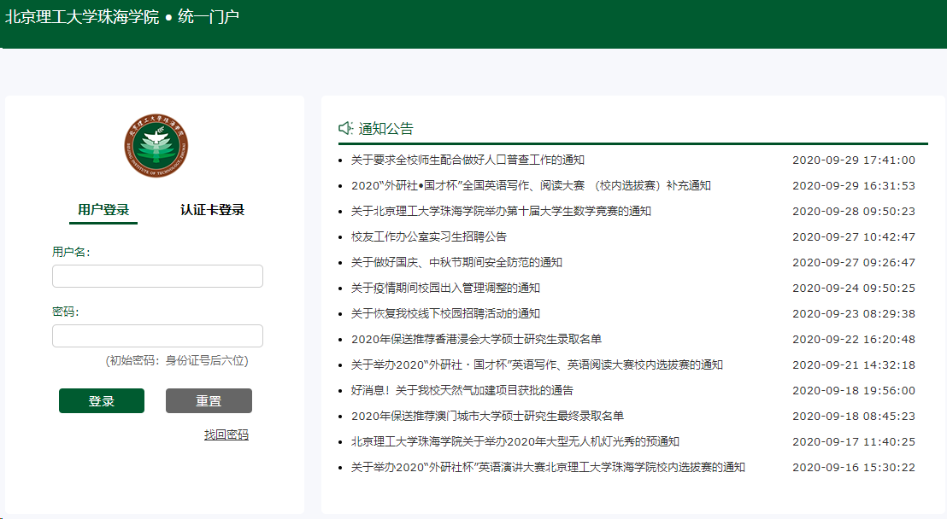
Task: Switch to the 用户登录 tab
Action: [103, 210]
